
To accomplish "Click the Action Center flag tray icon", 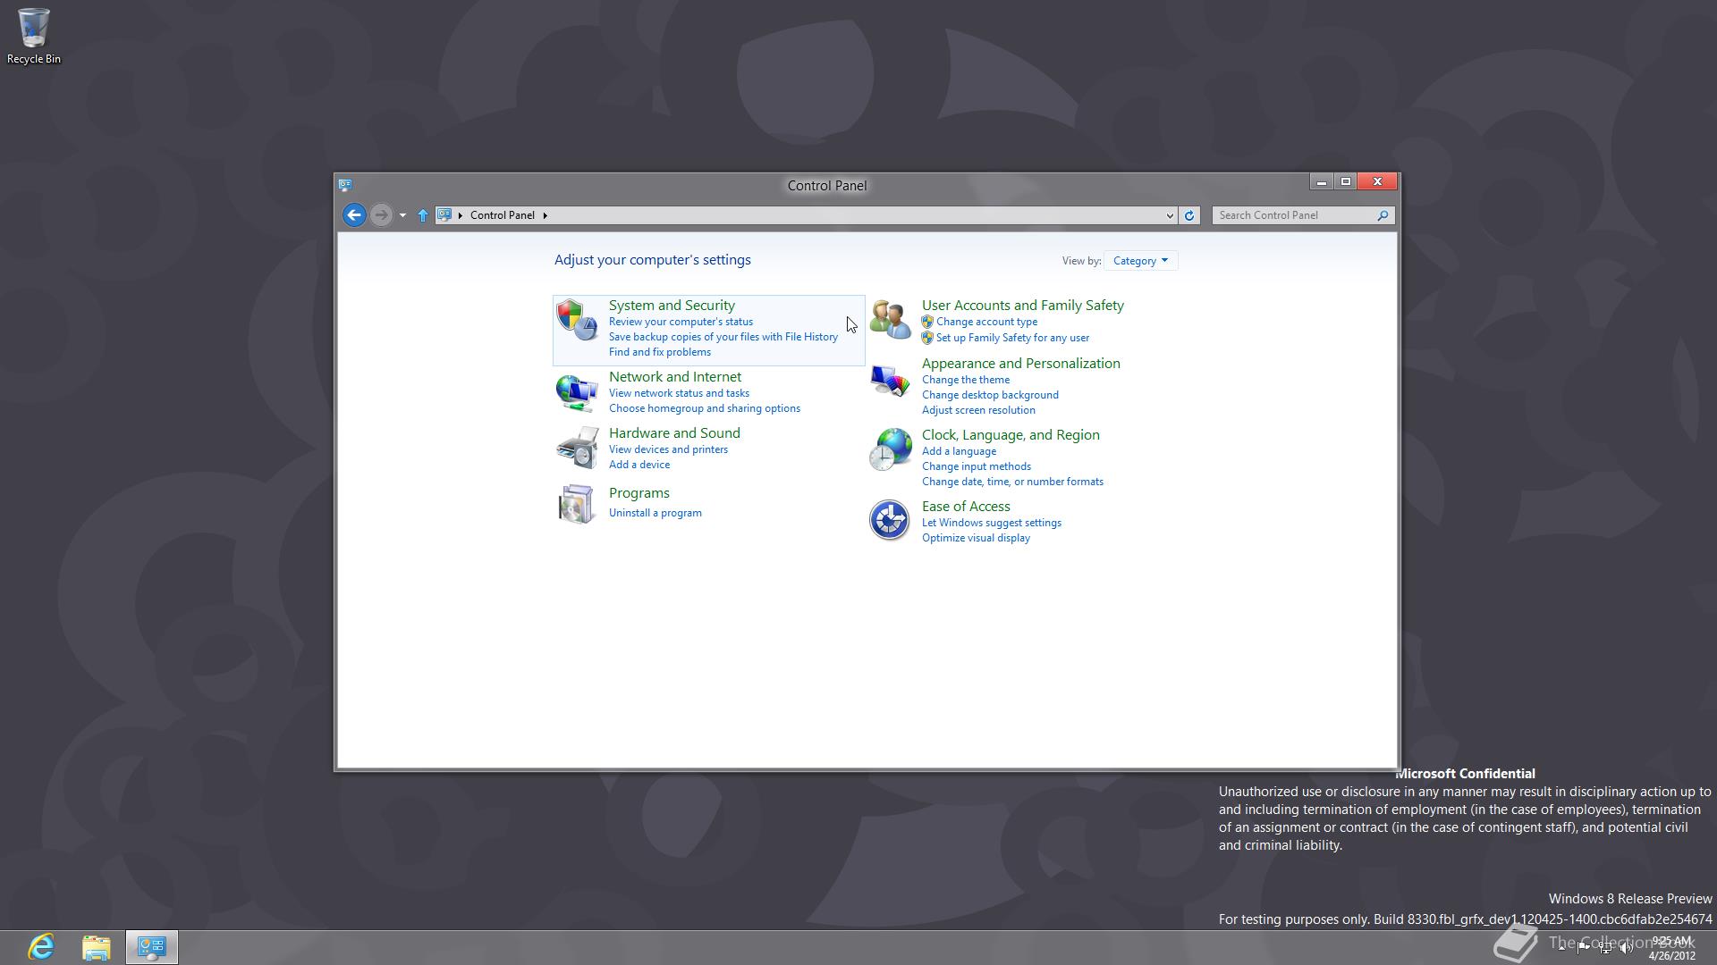I will [x=1584, y=948].
